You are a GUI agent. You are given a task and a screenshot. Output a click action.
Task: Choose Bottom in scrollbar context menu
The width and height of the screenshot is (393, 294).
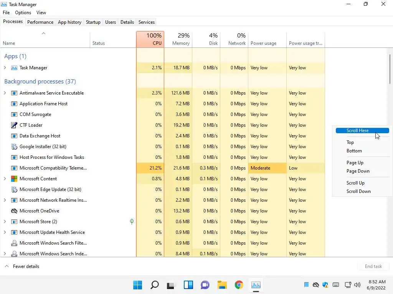(354, 151)
